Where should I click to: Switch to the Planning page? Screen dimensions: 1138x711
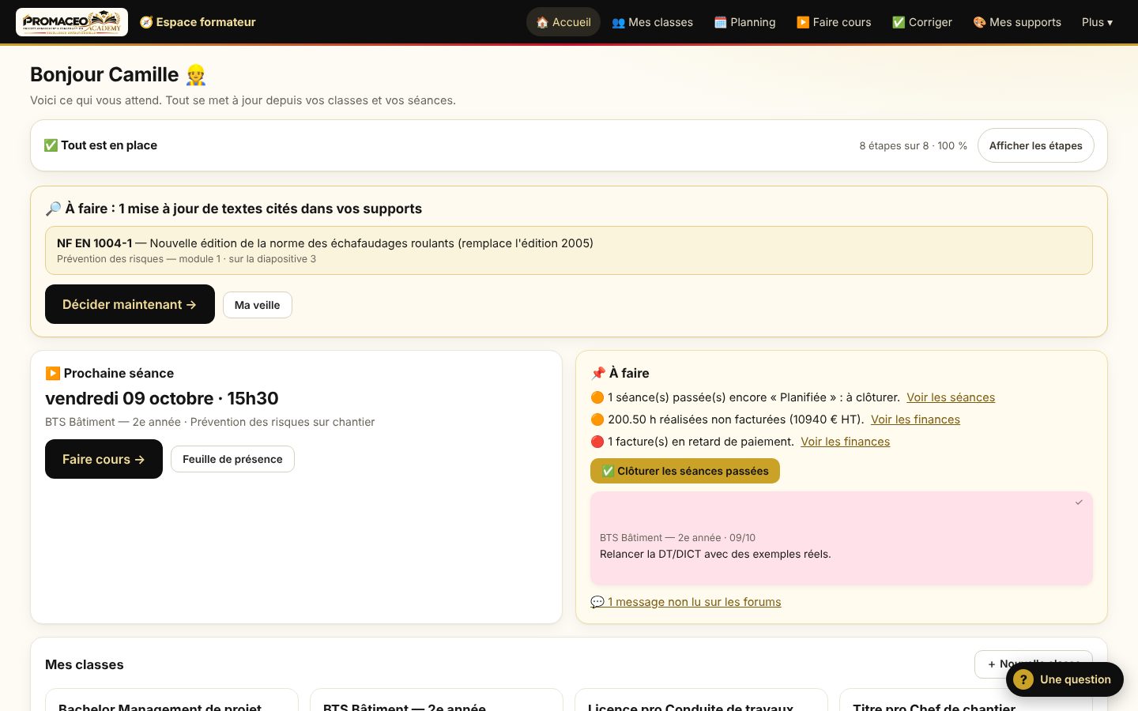pyautogui.click(x=744, y=22)
